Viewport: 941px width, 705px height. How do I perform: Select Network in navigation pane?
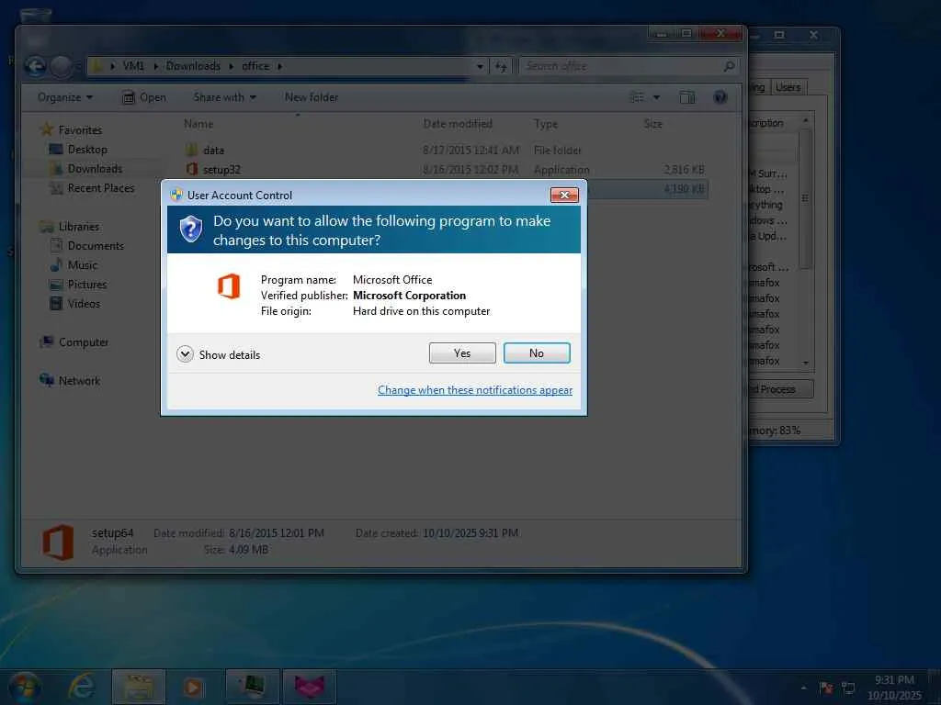79,381
